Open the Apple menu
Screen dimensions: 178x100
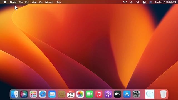pyautogui.click(x=5, y=2)
